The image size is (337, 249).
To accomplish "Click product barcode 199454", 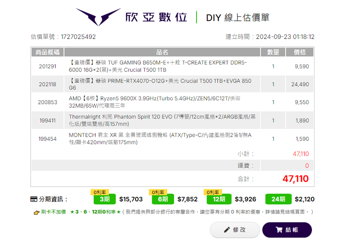I will pyautogui.click(x=48, y=139).
